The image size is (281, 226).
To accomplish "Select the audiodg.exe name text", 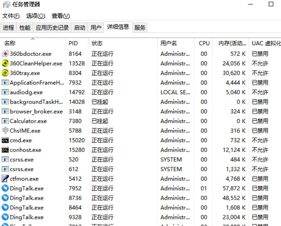I will (26, 92).
